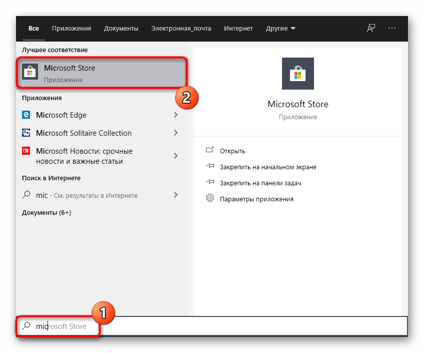Click the Microsoft Solitaire Collection icon
This screenshot has height=353, width=424.
coord(26,133)
